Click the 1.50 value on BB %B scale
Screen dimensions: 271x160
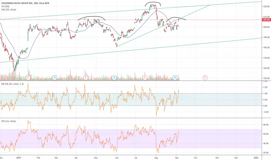click(265, 87)
